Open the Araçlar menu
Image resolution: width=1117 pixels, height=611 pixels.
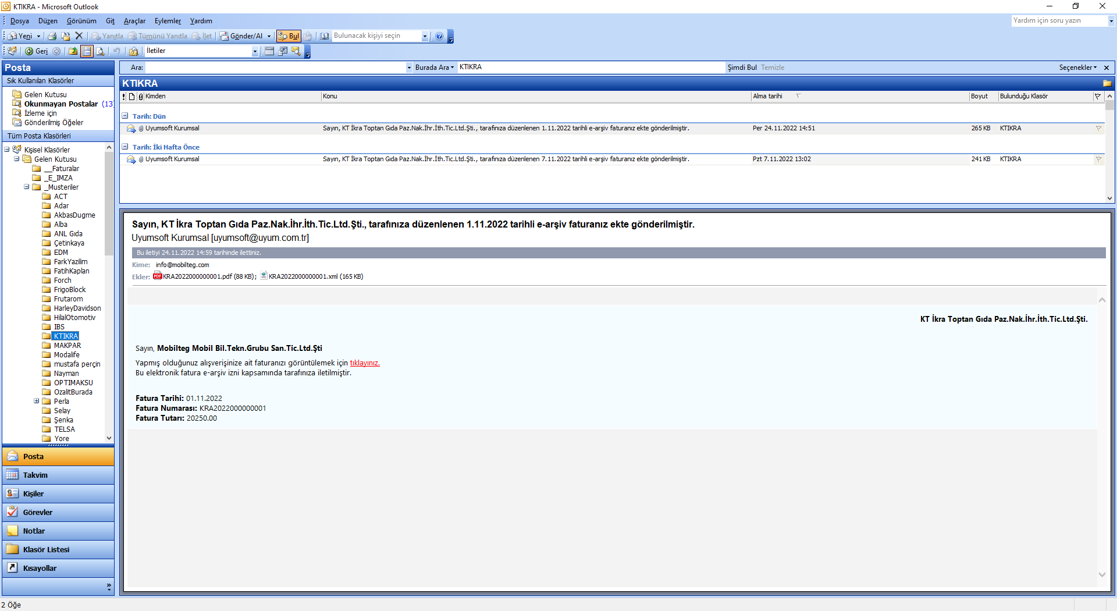(134, 21)
